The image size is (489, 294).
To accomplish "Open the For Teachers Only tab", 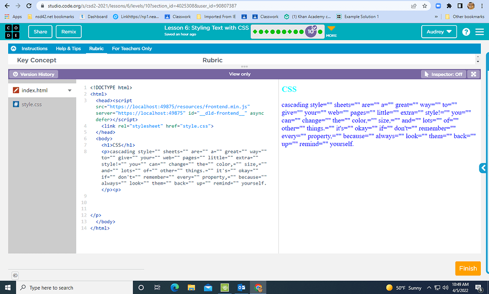I will (132, 48).
